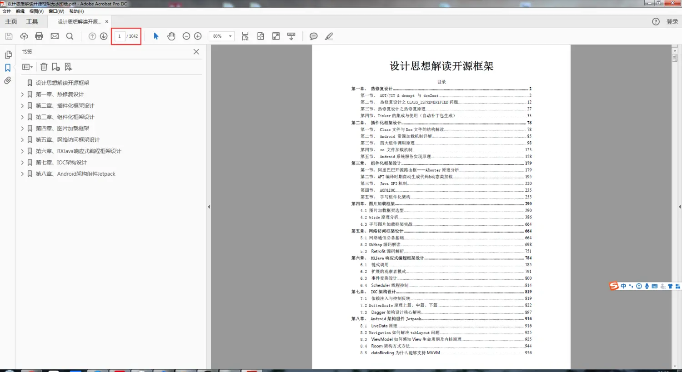Expand the 第八章 Jetpack bookmark arrow

point(22,174)
